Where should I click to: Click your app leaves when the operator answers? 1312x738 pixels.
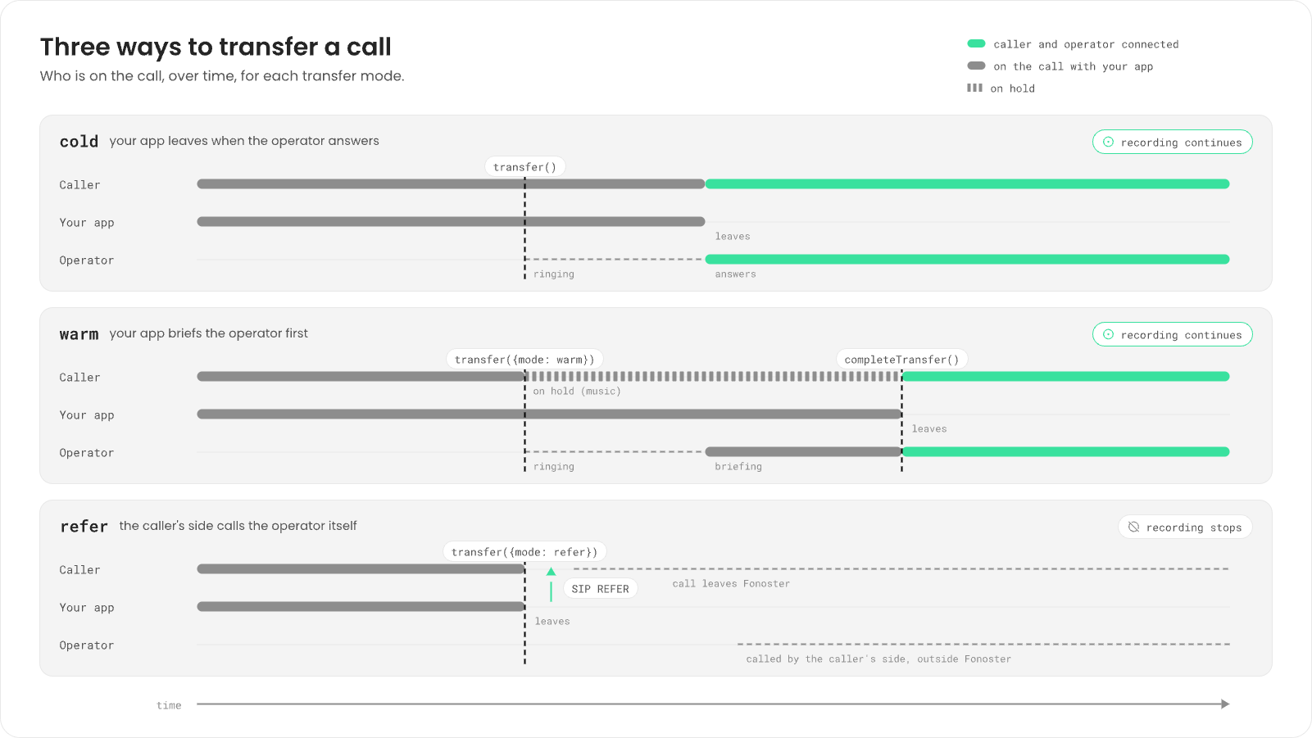[244, 141]
